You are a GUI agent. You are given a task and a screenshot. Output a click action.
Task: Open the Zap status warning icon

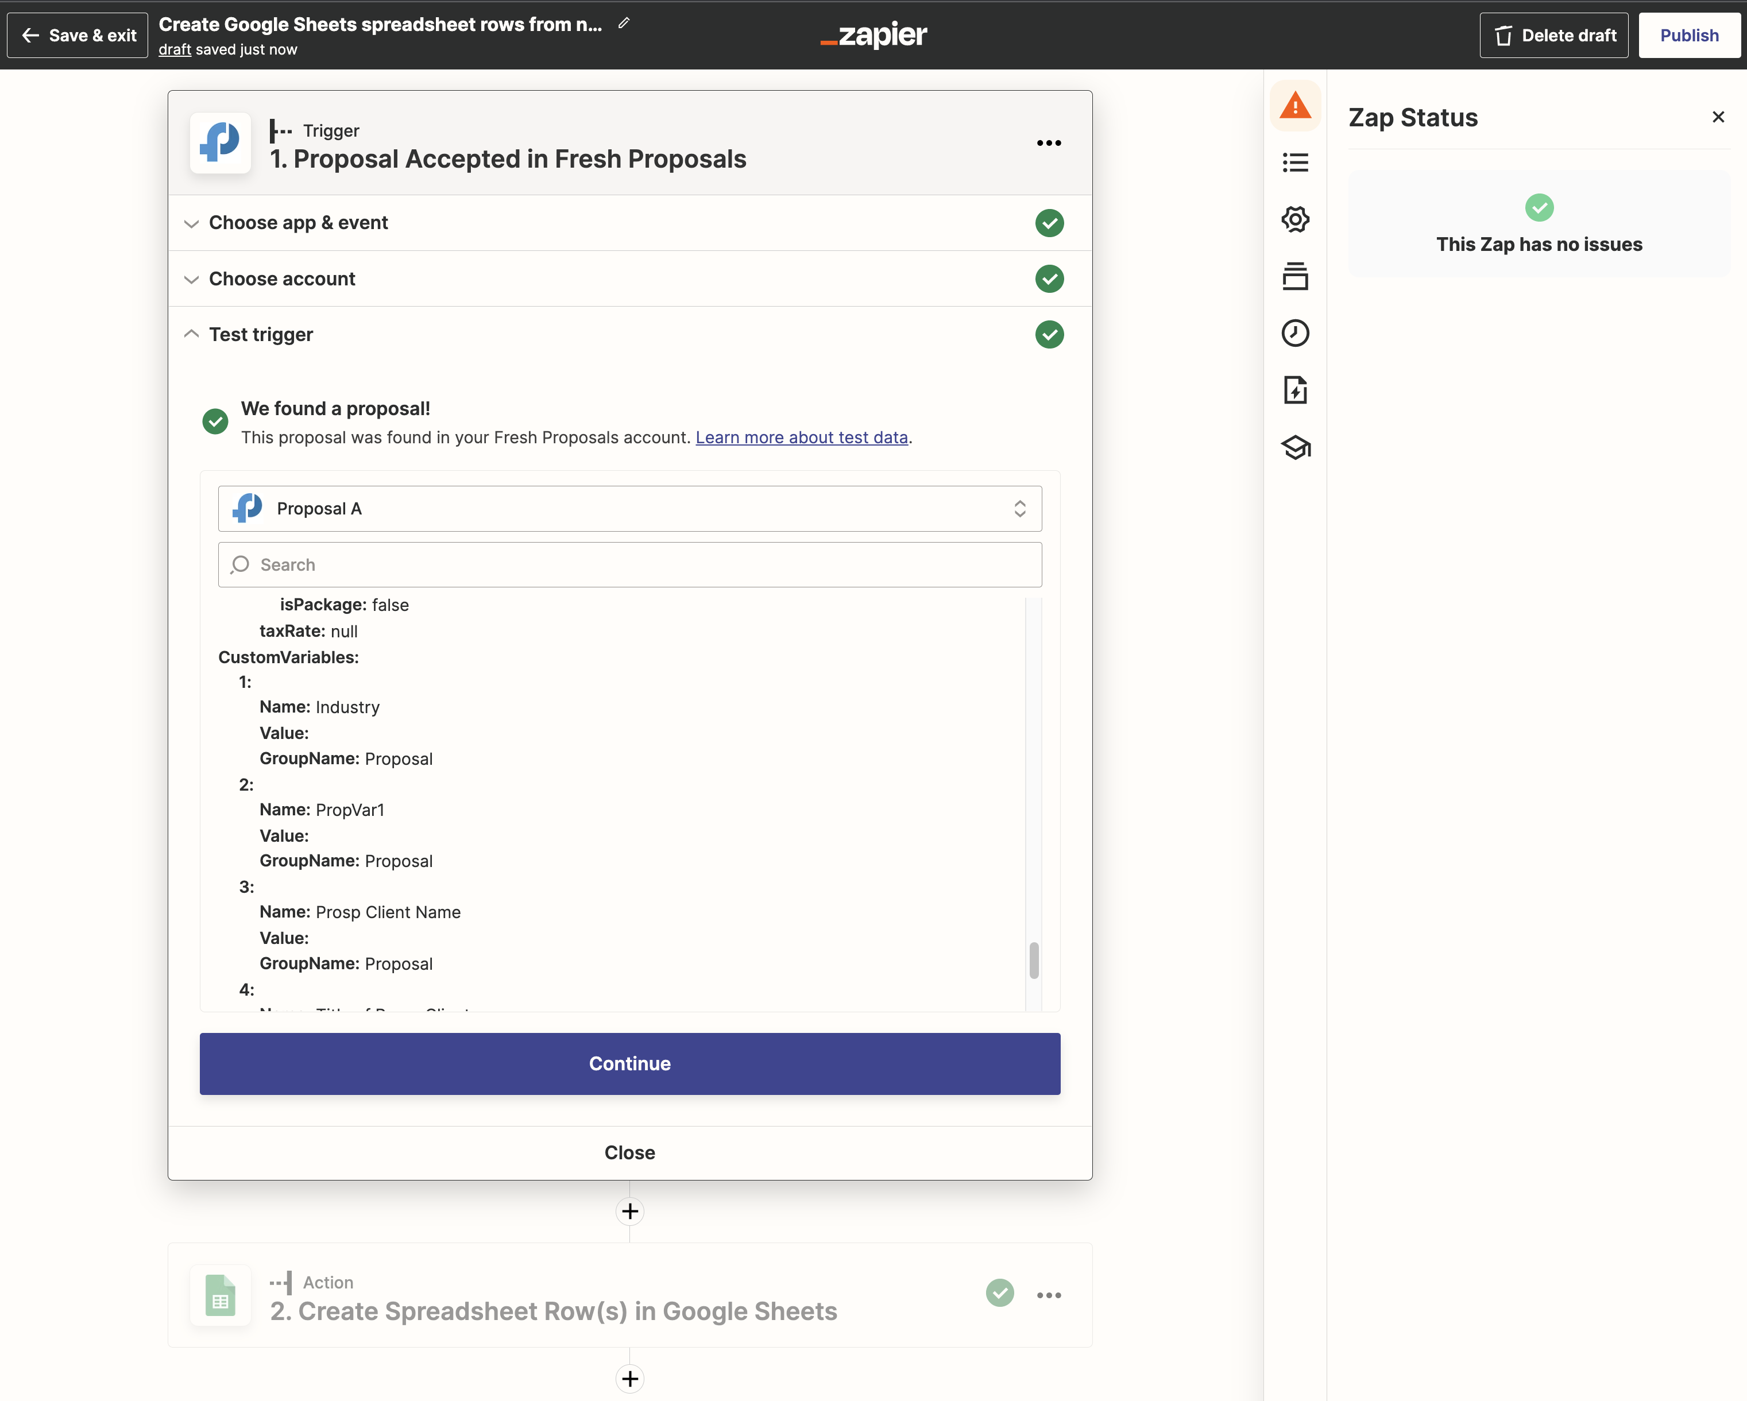(1295, 105)
